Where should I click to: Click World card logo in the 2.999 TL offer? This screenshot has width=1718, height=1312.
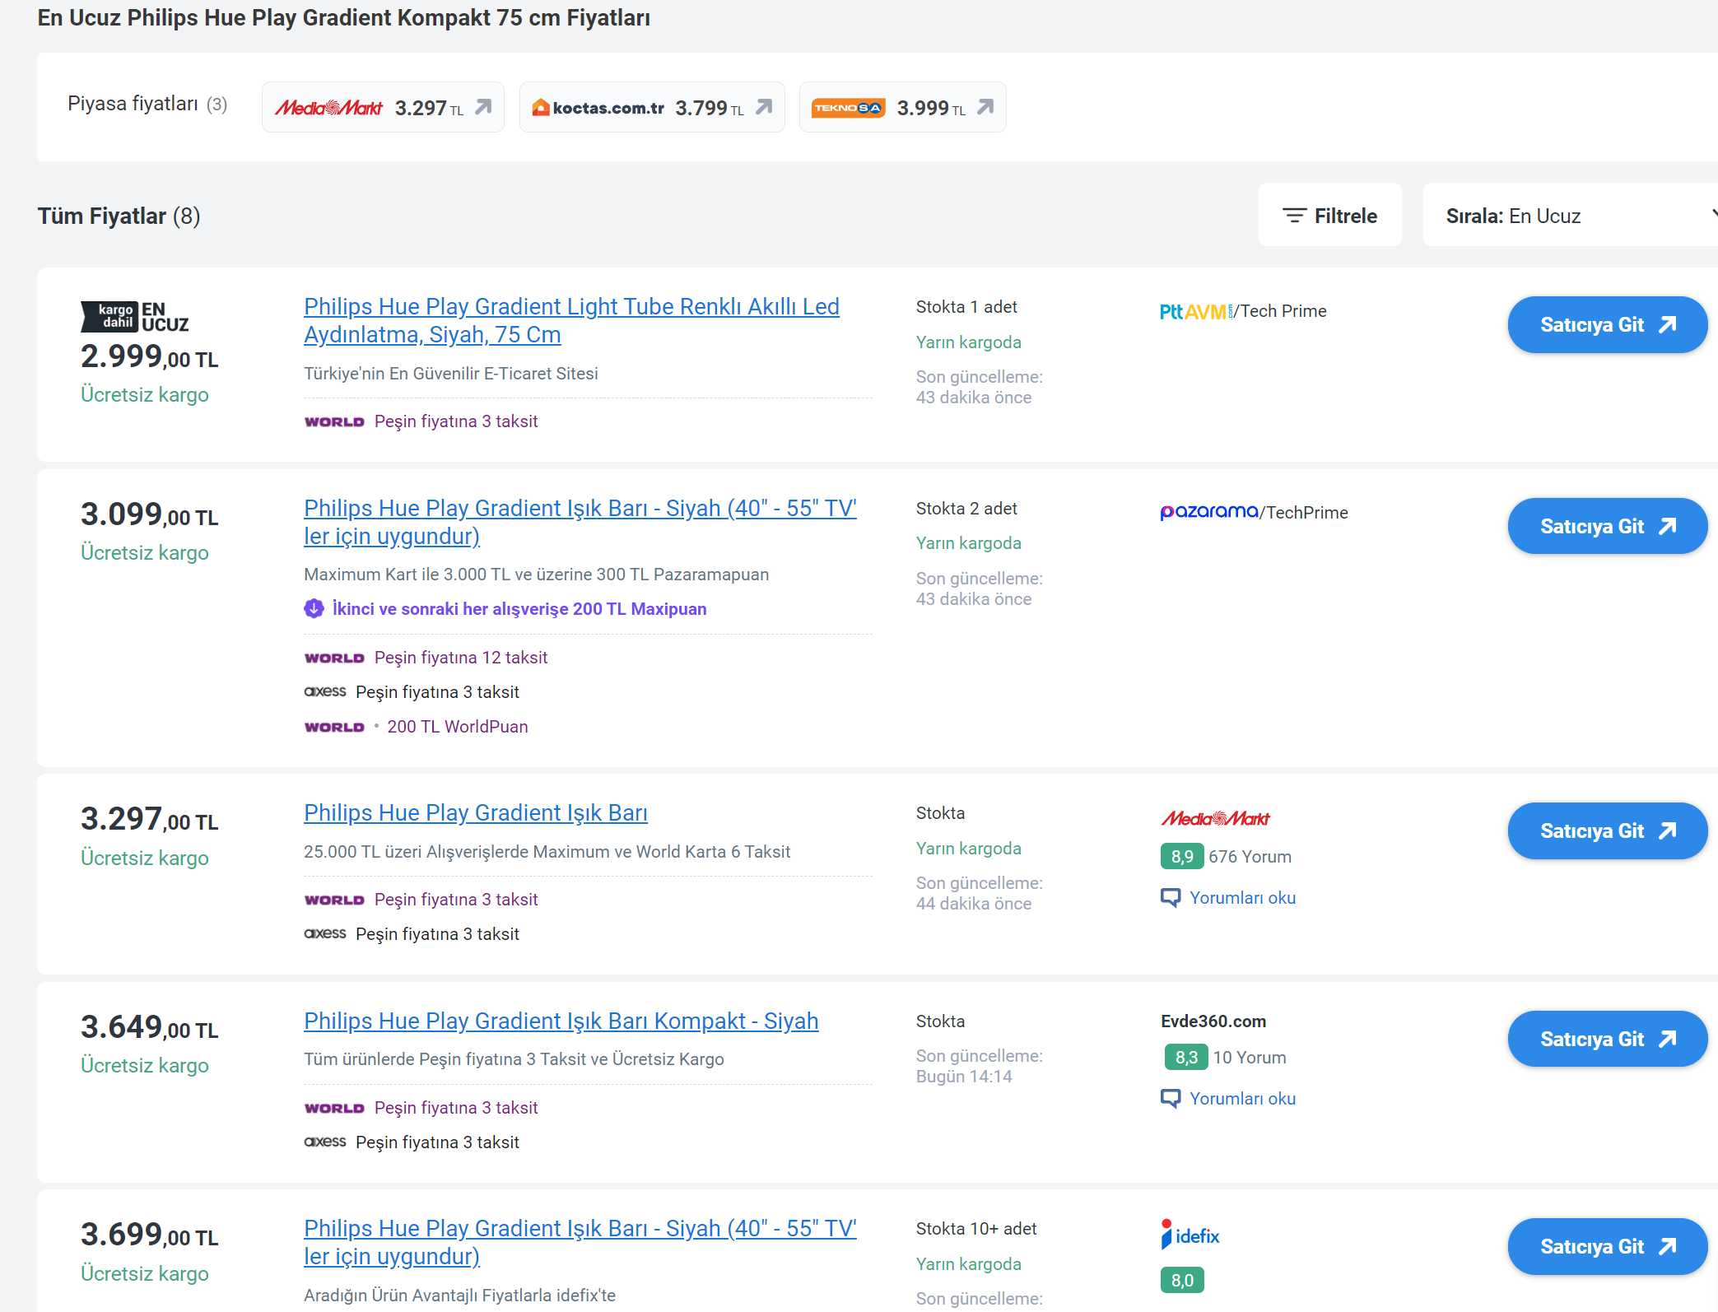pyautogui.click(x=334, y=421)
